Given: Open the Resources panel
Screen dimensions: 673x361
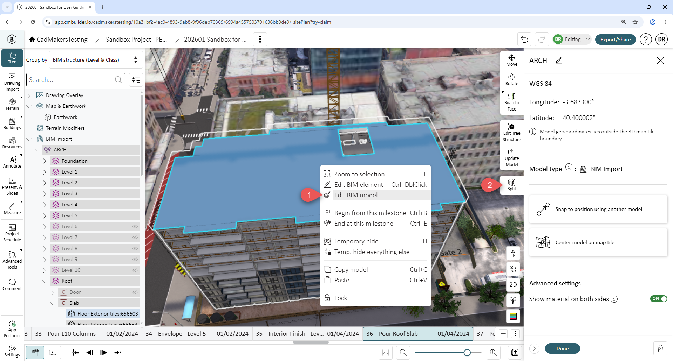Looking at the screenshot, I should click(12, 143).
